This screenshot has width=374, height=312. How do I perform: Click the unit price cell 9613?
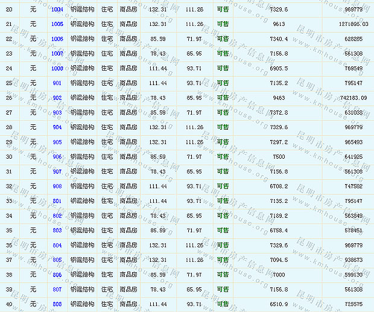[x=279, y=24]
